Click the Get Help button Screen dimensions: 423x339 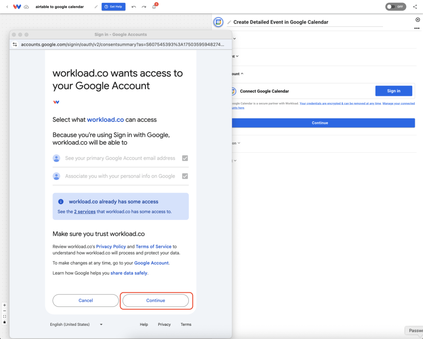(113, 7)
